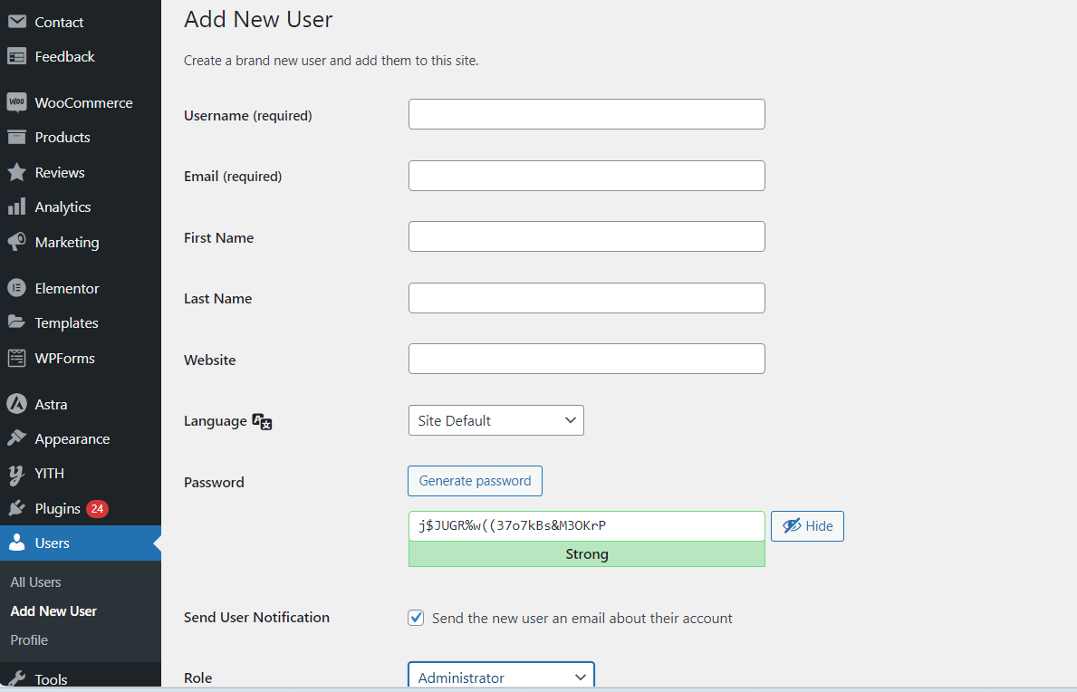The height and width of the screenshot is (692, 1077).
Task: Click the Generate password button
Action: click(475, 481)
